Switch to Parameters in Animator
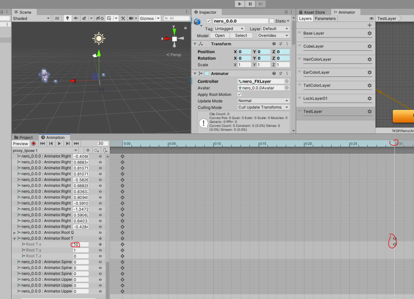414x299 pixels. (x=325, y=19)
